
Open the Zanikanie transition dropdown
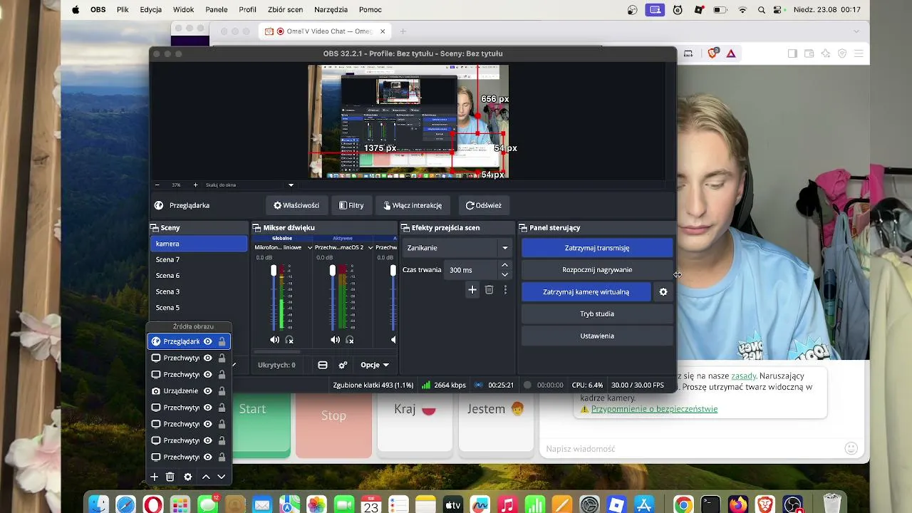click(x=457, y=248)
